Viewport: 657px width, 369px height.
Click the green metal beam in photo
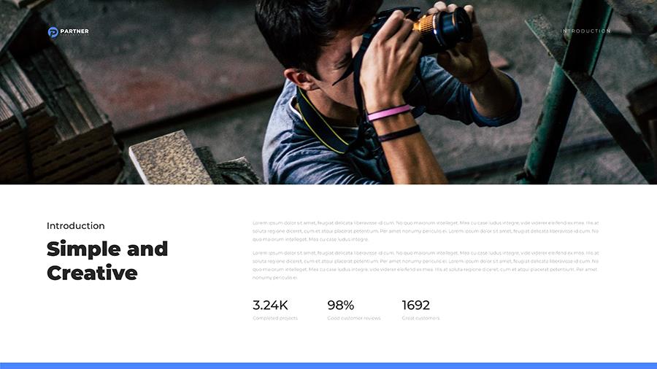click(x=566, y=92)
